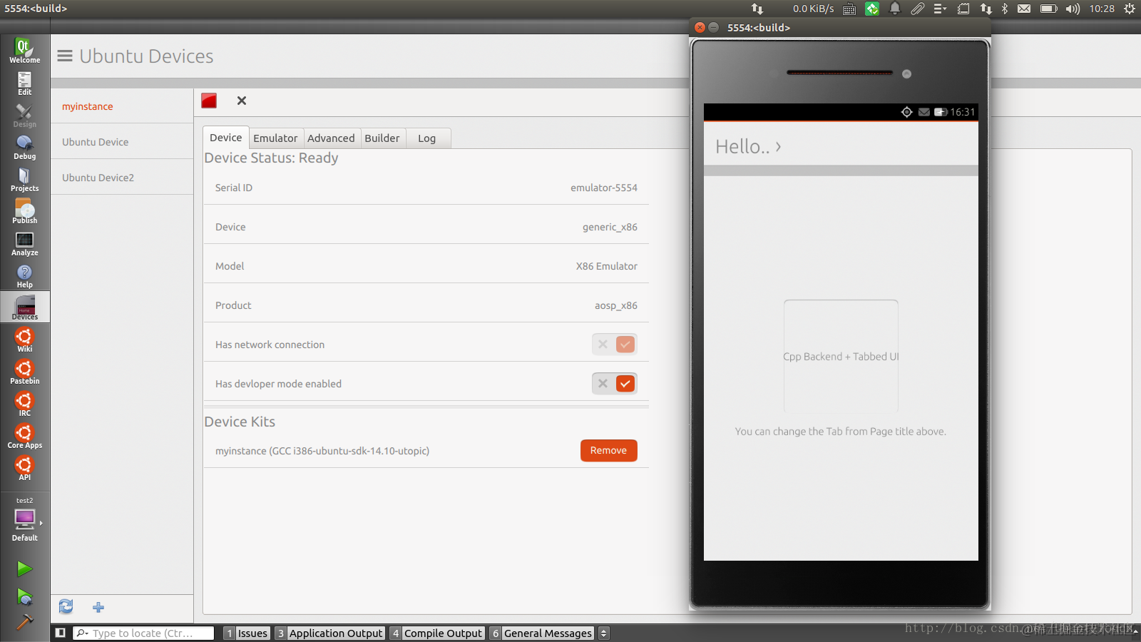Refresh the device list
The width and height of the screenshot is (1141, 642).
coord(66,607)
